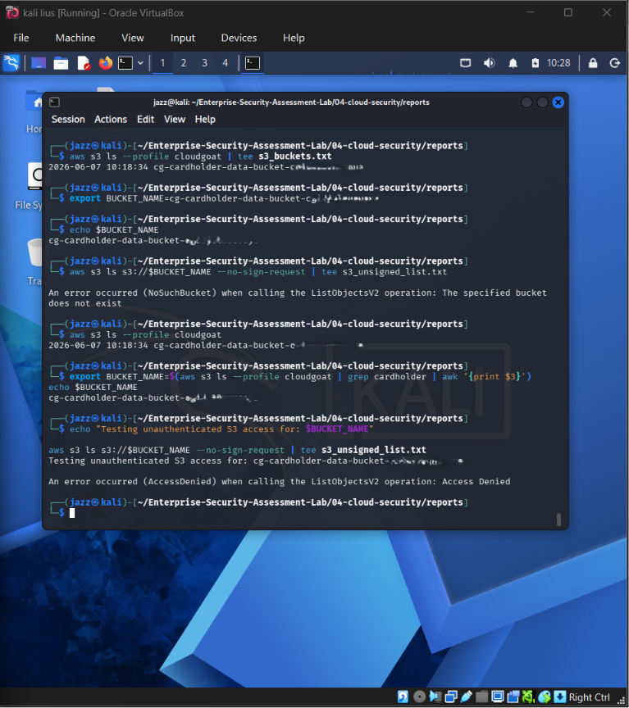Launch terminal emulator from the panel launcher
The width and height of the screenshot is (629, 708).
125,63
